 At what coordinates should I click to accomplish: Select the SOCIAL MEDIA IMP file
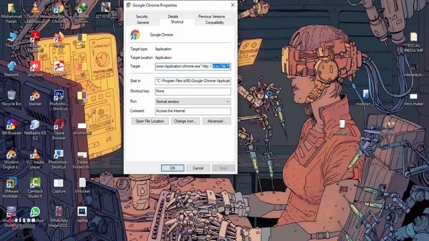pyautogui.click(x=414, y=43)
